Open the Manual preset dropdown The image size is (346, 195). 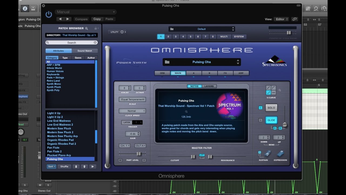point(86,12)
